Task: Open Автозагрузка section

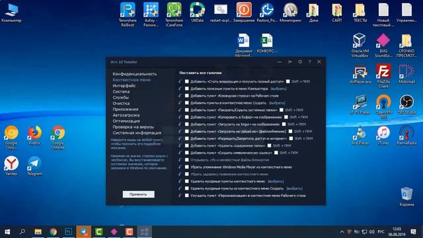Action: (x=126, y=115)
